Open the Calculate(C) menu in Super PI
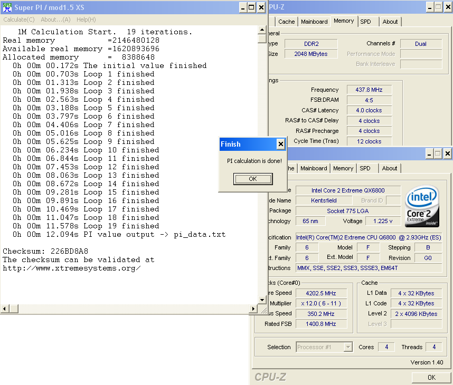Viewport: 453px width, 385px height. (19, 20)
